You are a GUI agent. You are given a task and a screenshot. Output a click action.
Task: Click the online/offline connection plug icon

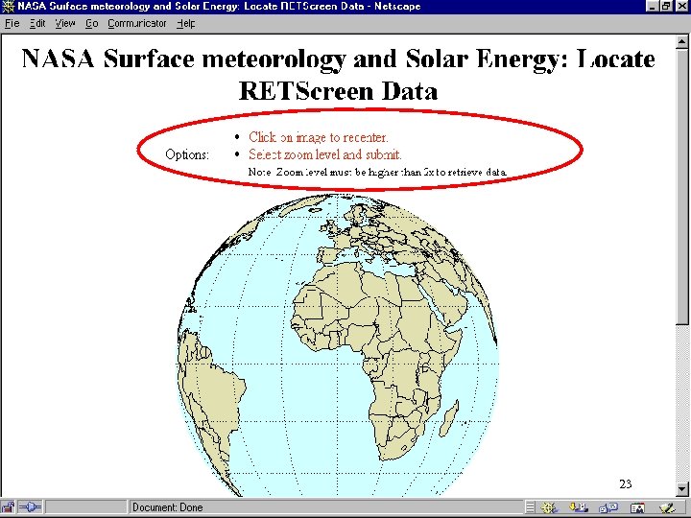click(x=30, y=507)
